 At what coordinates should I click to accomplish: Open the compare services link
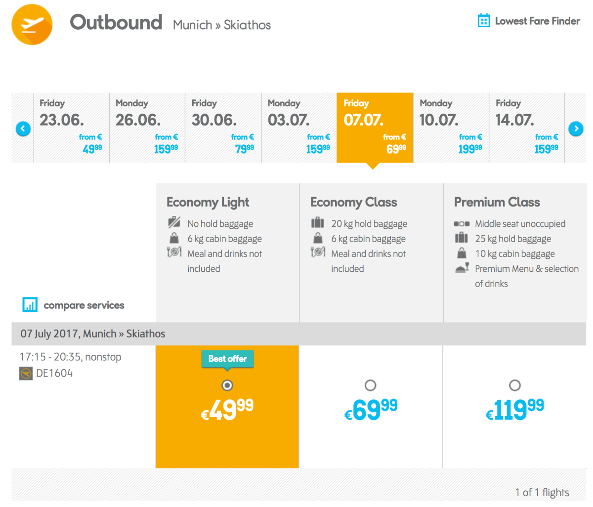point(84,305)
